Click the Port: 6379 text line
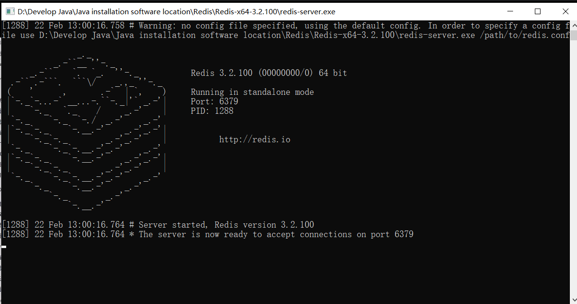Screen dimensions: 577x304 tap(214, 101)
